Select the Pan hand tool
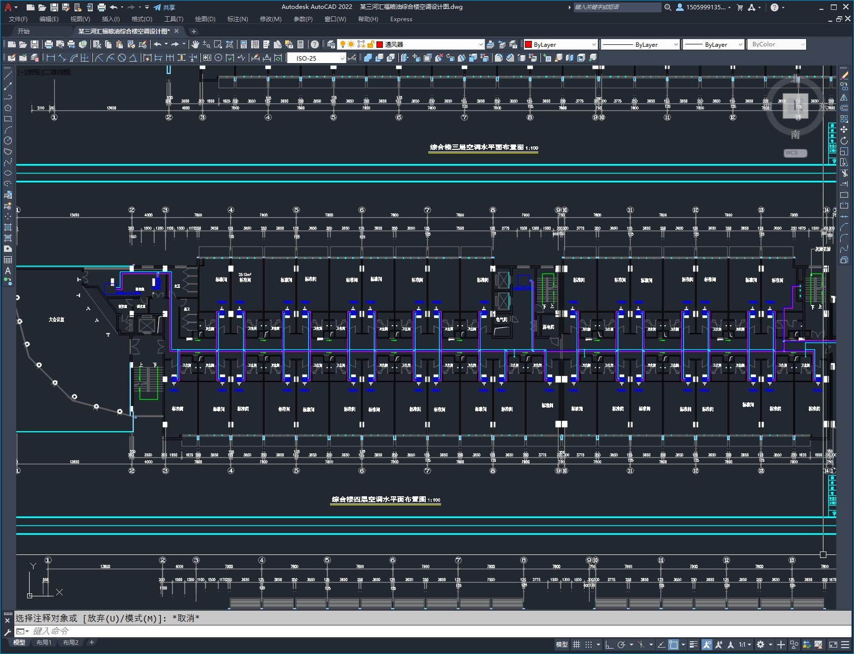Image resolution: width=854 pixels, height=654 pixels. 195,44
